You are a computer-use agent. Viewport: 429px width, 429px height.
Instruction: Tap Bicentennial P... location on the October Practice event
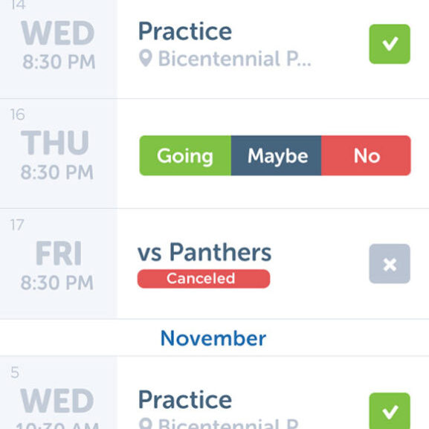pos(235,59)
